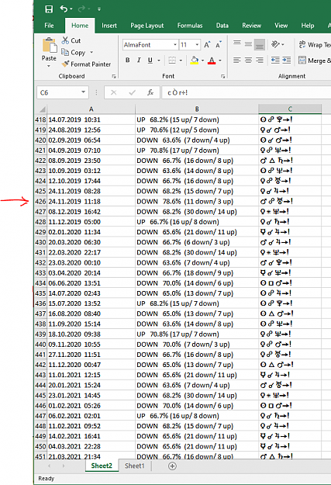The image size is (331, 485).
Task: Open the font size 11 dropdown
Action: pyautogui.click(x=197, y=45)
